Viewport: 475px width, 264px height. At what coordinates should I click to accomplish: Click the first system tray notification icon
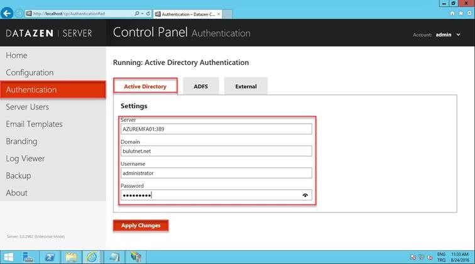coord(413,257)
